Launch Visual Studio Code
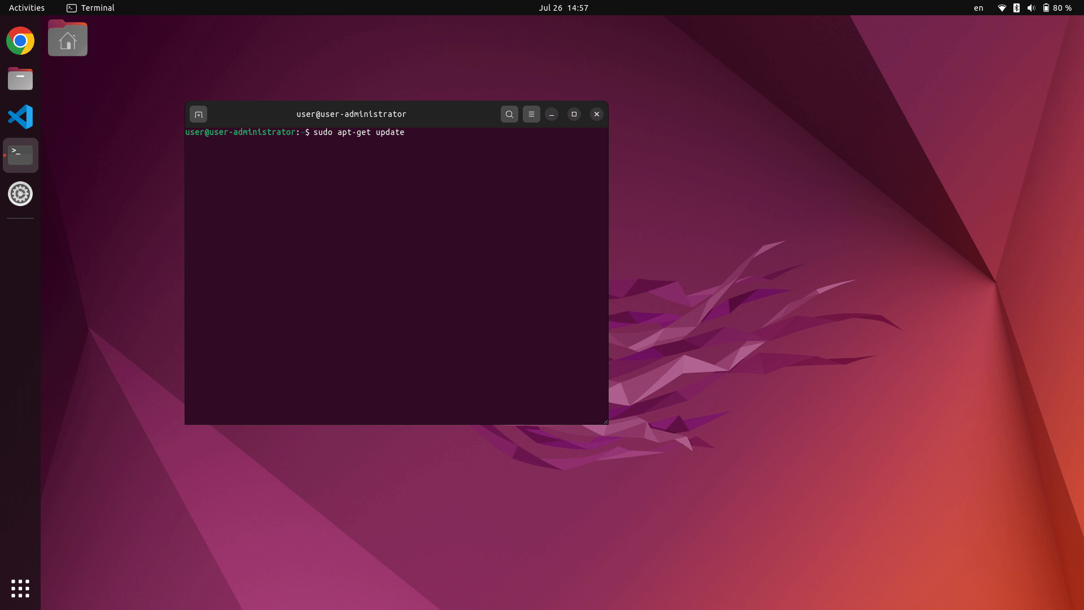The height and width of the screenshot is (610, 1084). tap(20, 117)
